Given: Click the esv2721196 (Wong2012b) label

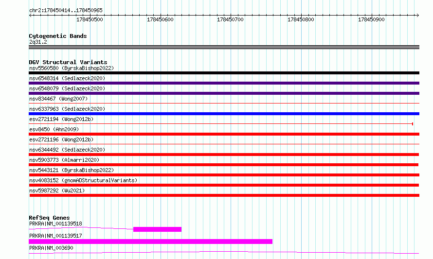Looking at the screenshot, I should click(x=61, y=139).
